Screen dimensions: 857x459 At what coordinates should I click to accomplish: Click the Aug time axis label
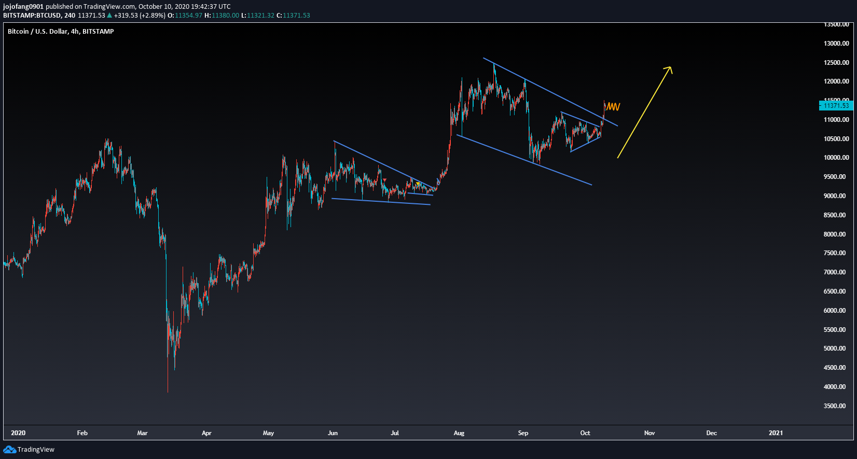(459, 433)
